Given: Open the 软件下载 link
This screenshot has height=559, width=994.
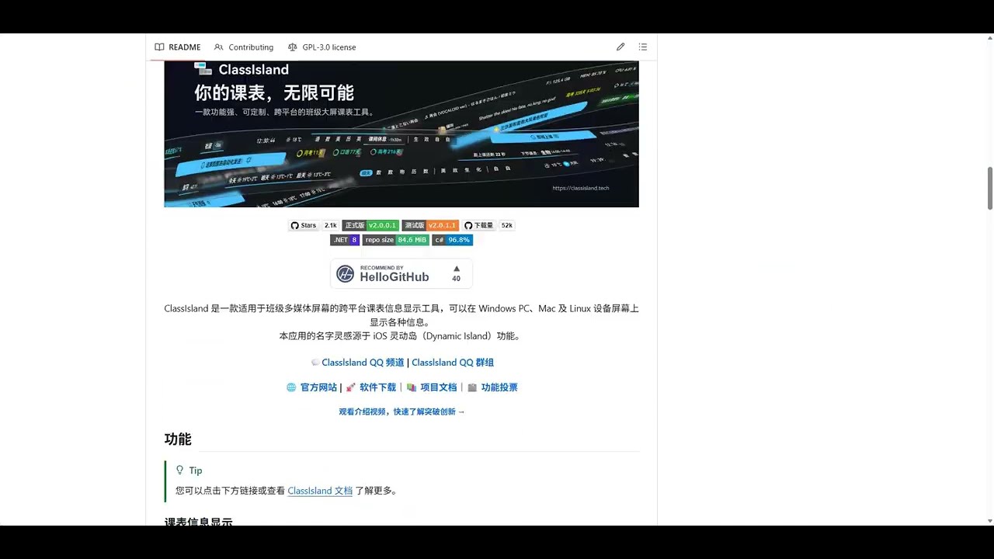Looking at the screenshot, I should click(x=377, y=387).
